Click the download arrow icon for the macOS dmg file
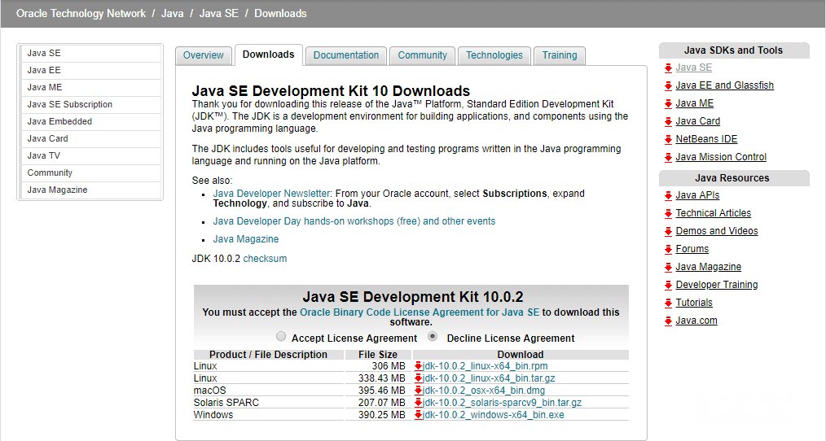 (419, 391)
